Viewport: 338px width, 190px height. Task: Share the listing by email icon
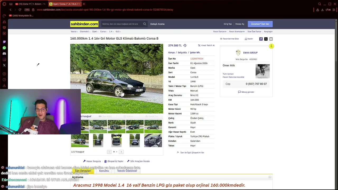click(271, 39)
